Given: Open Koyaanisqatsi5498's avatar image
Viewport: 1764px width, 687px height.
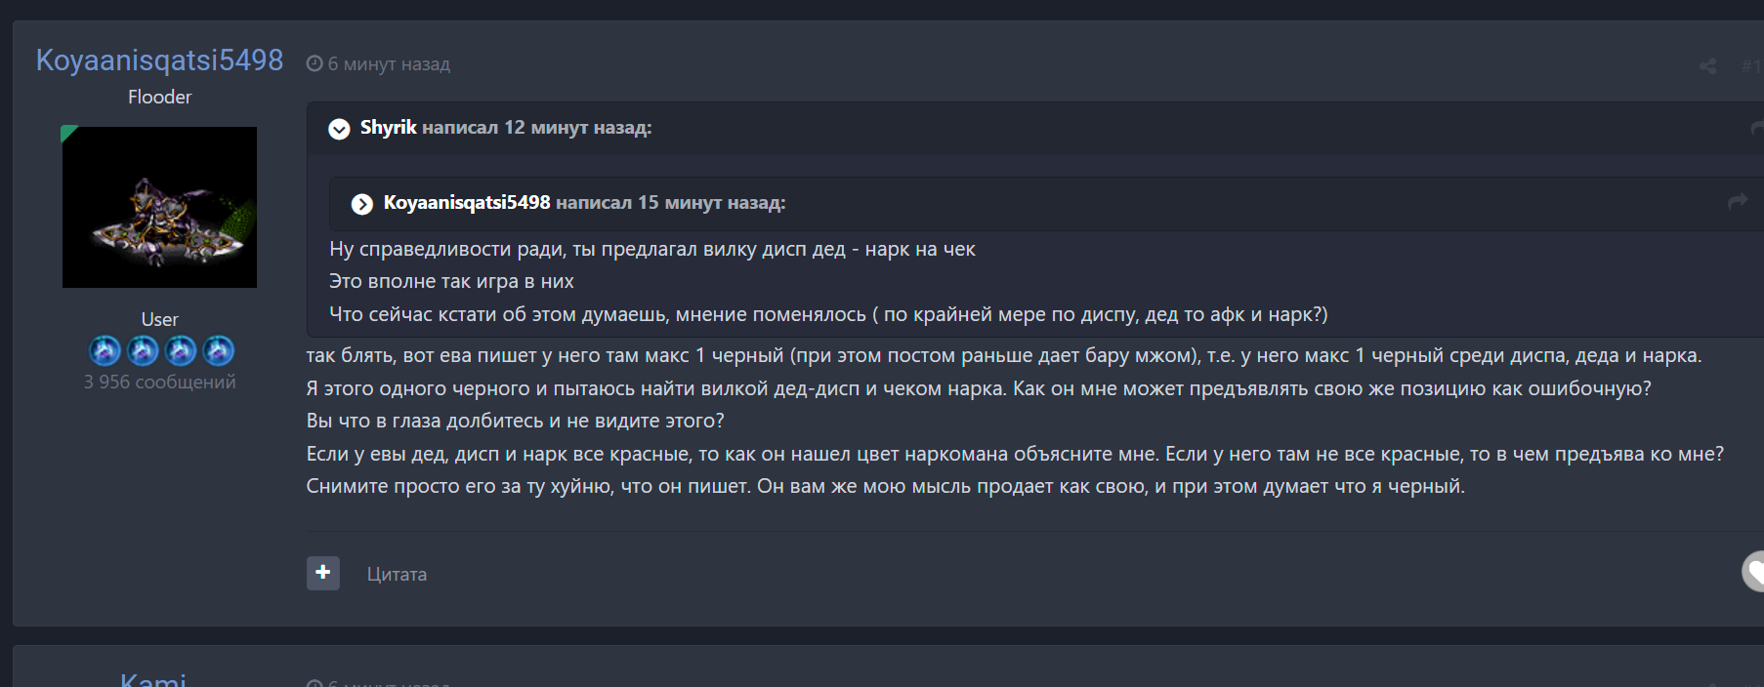Looking at the screenshot, I should [x=159, y=207].
